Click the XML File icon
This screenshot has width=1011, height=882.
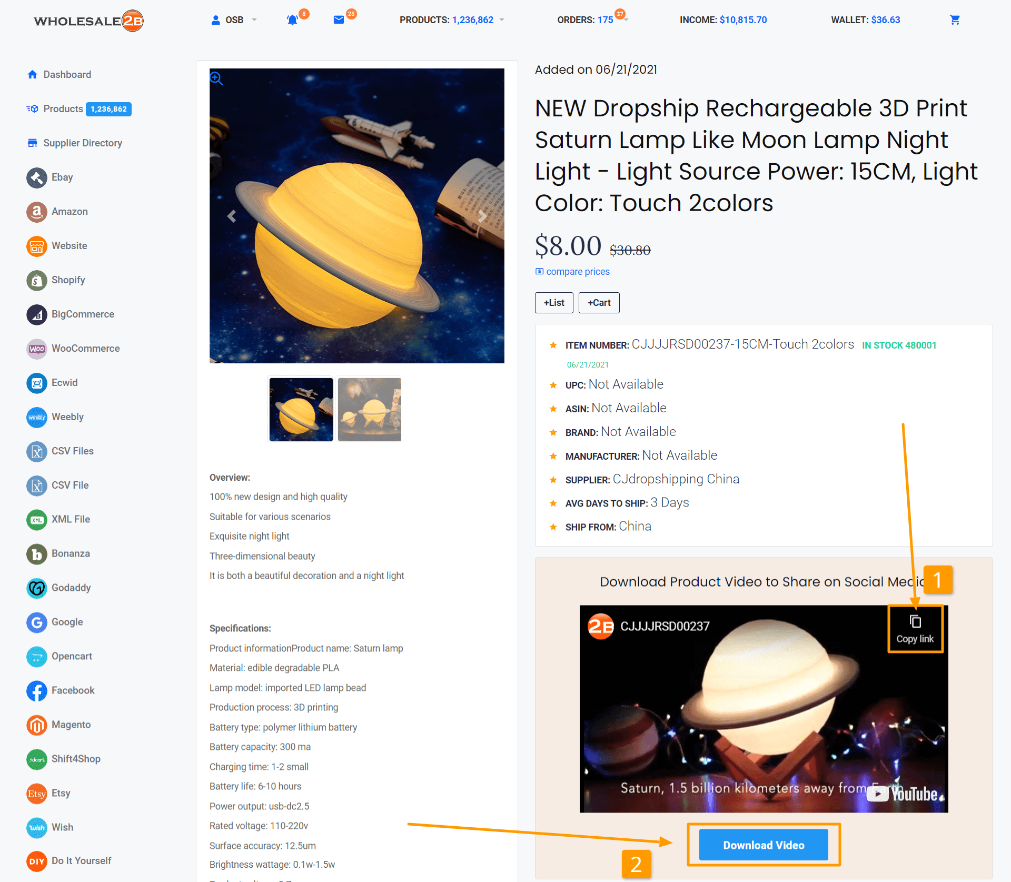tap(37, 520)
